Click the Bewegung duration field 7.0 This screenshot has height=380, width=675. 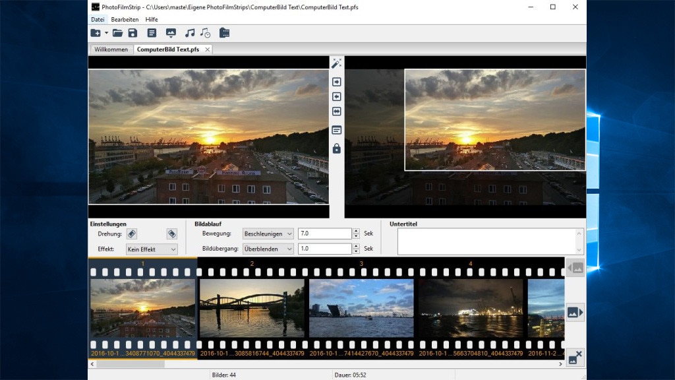click(324, 234)
